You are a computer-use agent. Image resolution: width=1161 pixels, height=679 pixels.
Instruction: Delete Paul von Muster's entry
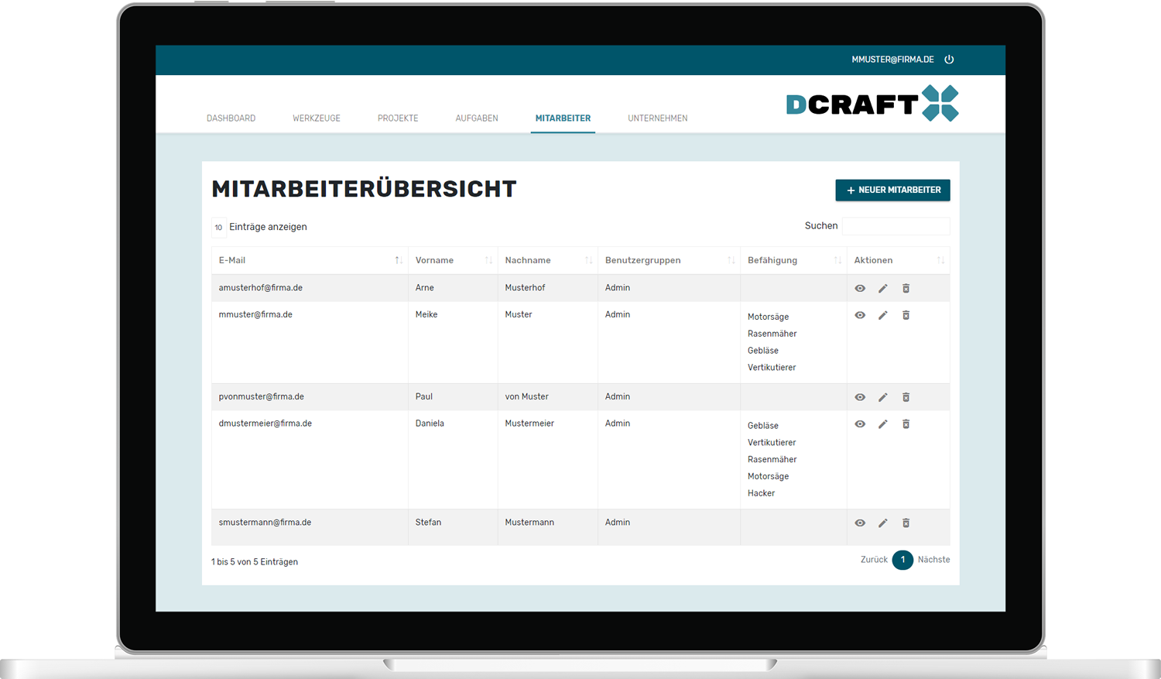[x=906, y=397]
